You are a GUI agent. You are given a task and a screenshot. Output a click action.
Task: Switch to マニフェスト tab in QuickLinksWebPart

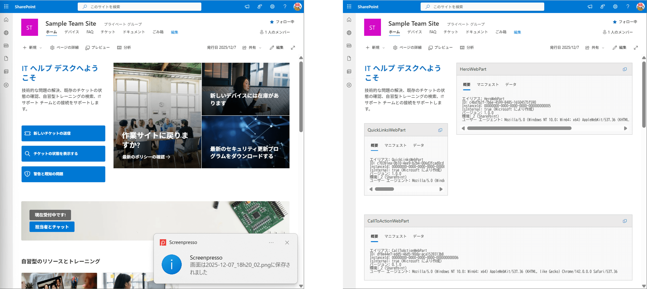pos(396,145)
